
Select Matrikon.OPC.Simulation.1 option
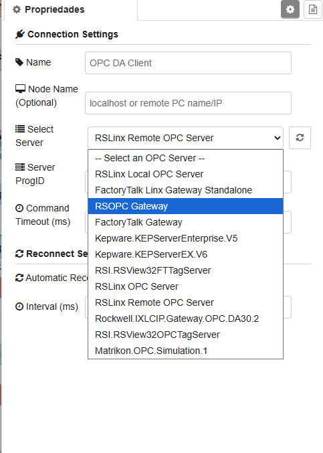(186, 351)
